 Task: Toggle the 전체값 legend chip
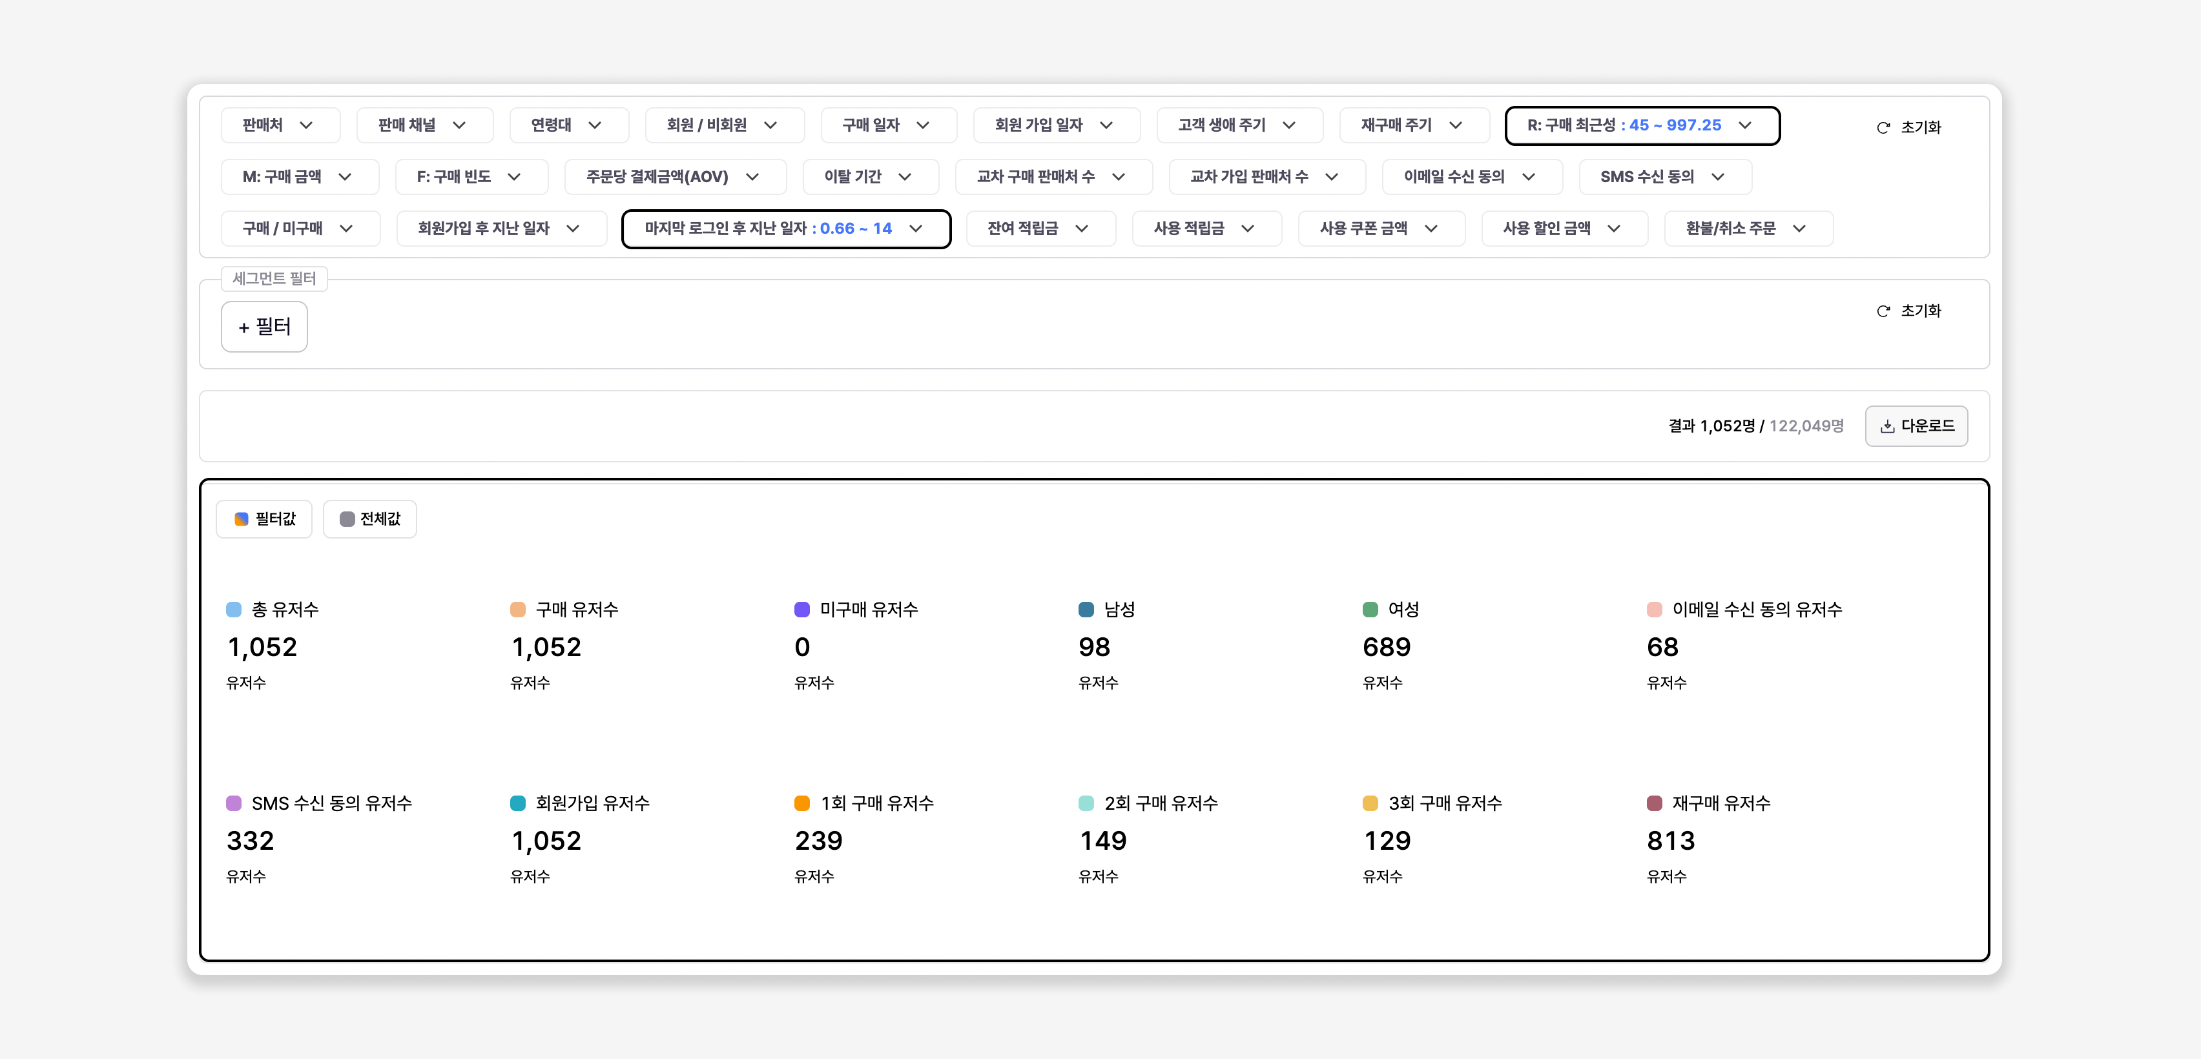tap(370, 519)
